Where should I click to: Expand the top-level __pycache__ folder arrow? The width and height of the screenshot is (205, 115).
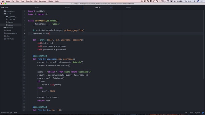pos(3,11)
